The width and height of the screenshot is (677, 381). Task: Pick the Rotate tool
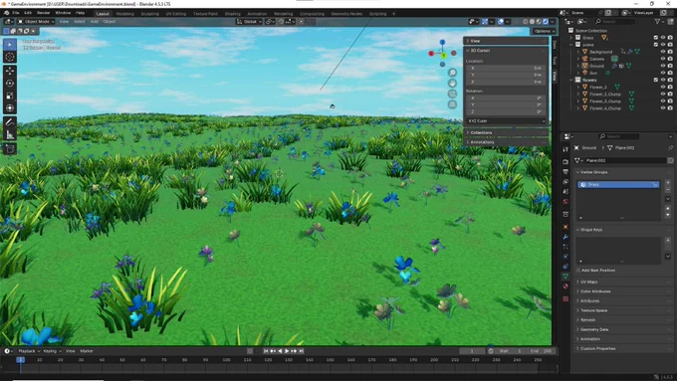(10, 84)
